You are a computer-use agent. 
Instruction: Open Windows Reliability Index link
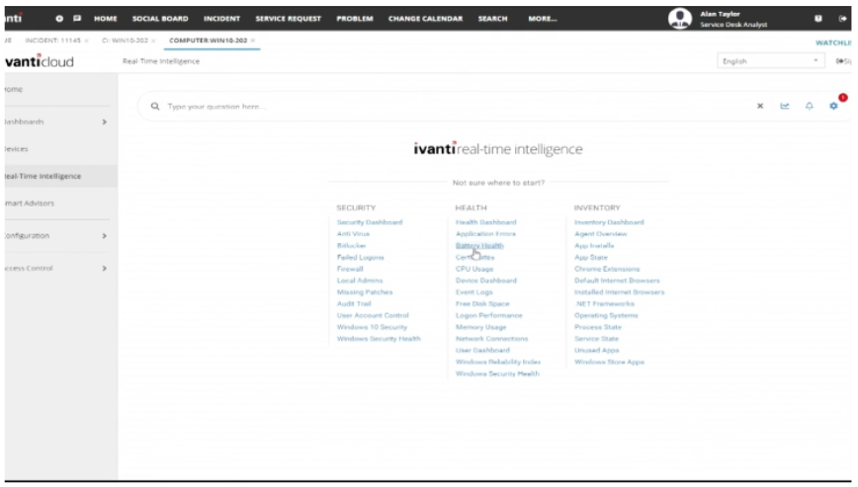tap(498, 362)
